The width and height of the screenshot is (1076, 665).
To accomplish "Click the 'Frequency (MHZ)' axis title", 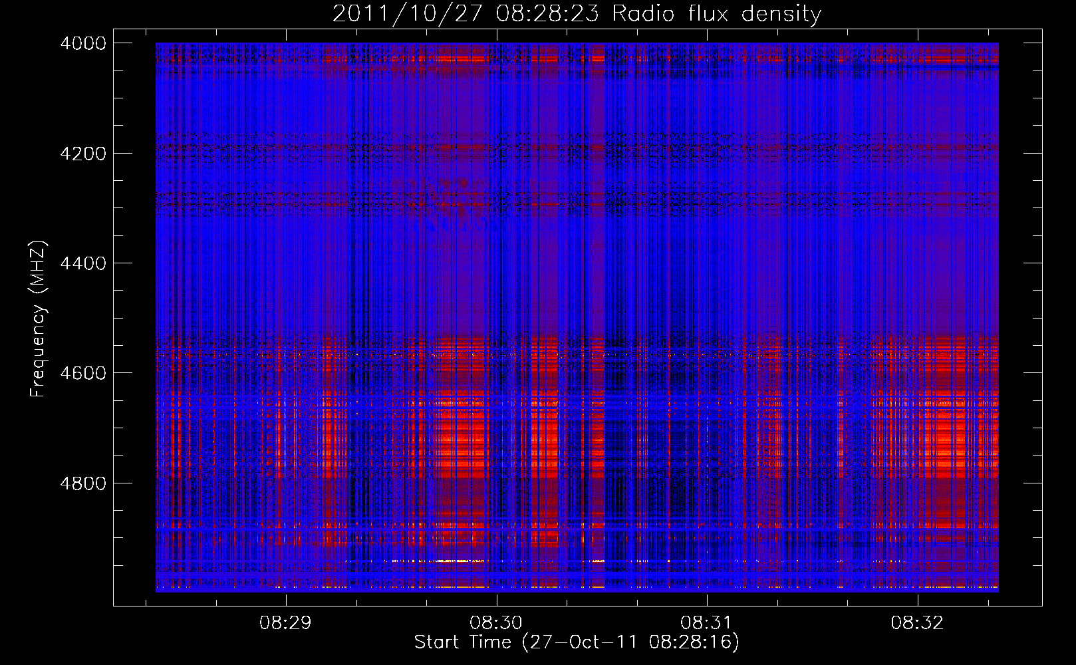I will 39,319.
